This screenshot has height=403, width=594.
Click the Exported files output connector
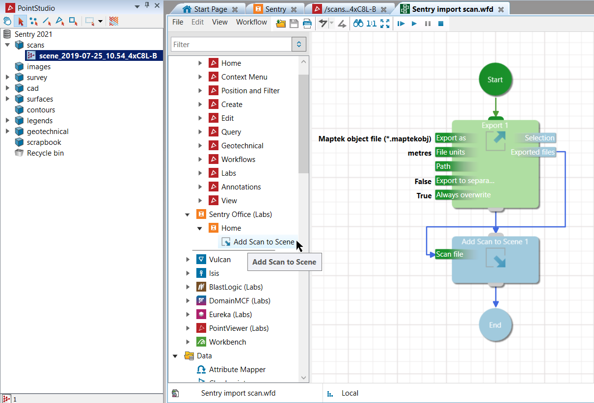pos(533,152)
